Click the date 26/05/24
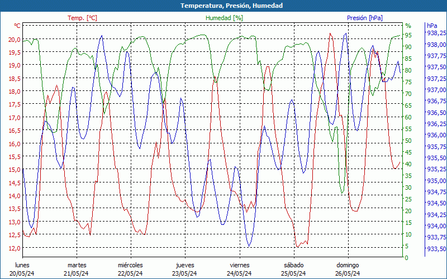Image resolution: width=447 pixels, height=279 pixels. pos(348,273)
